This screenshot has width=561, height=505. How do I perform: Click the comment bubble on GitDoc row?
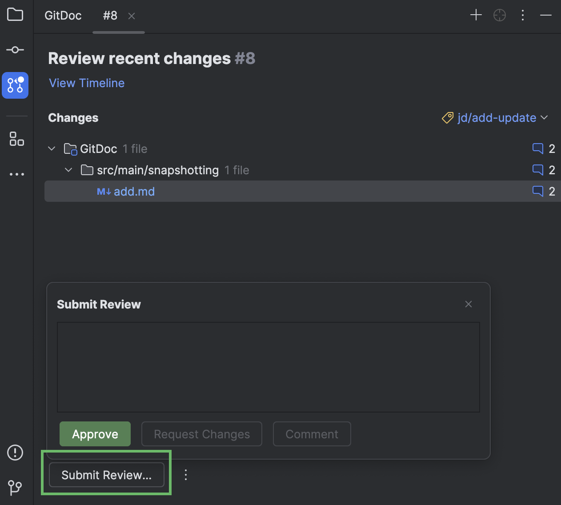538,148
